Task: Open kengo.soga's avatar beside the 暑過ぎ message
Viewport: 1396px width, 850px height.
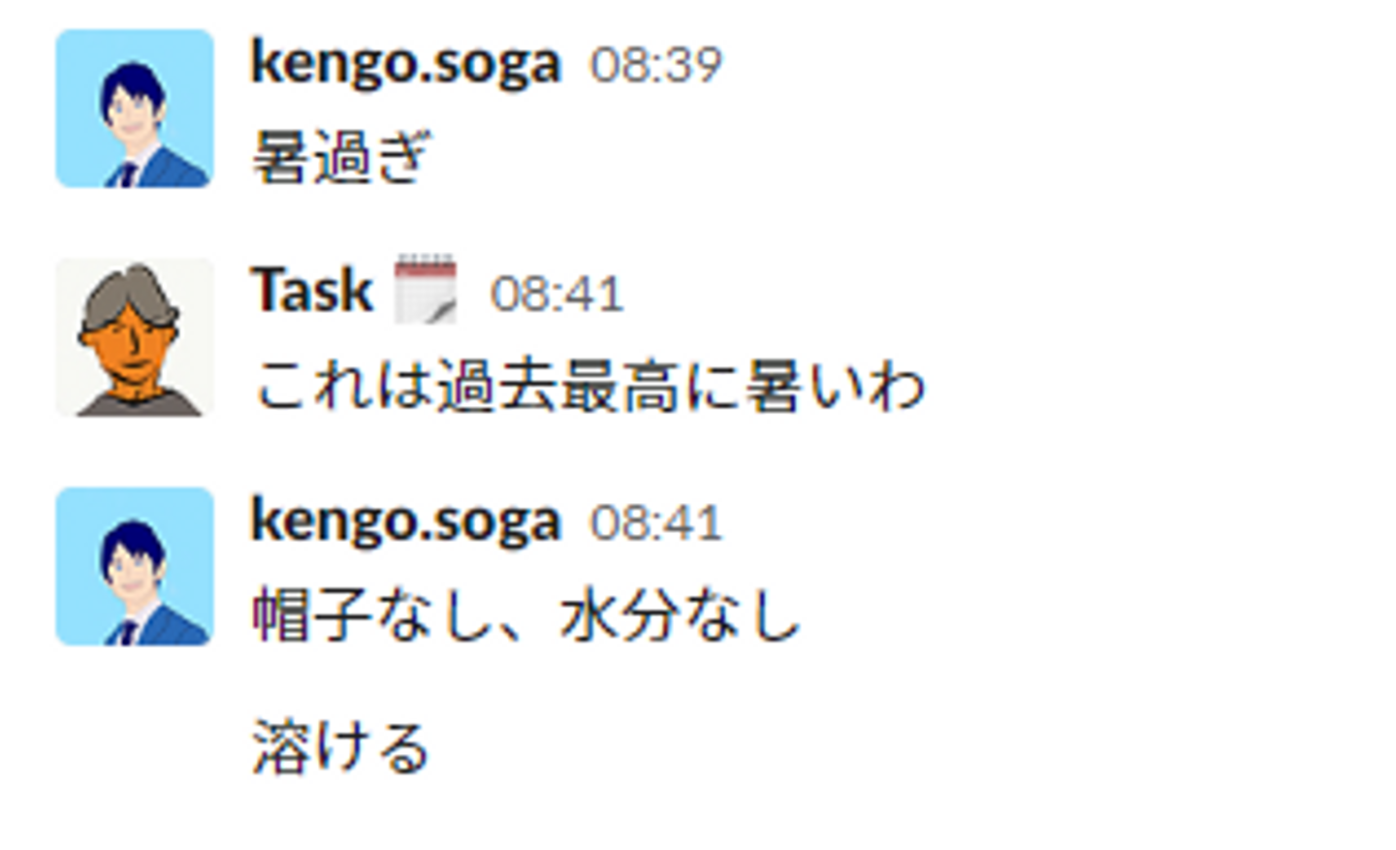Action: click(135, 109)
